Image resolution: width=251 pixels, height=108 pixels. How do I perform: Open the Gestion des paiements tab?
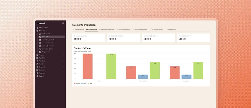107,29
